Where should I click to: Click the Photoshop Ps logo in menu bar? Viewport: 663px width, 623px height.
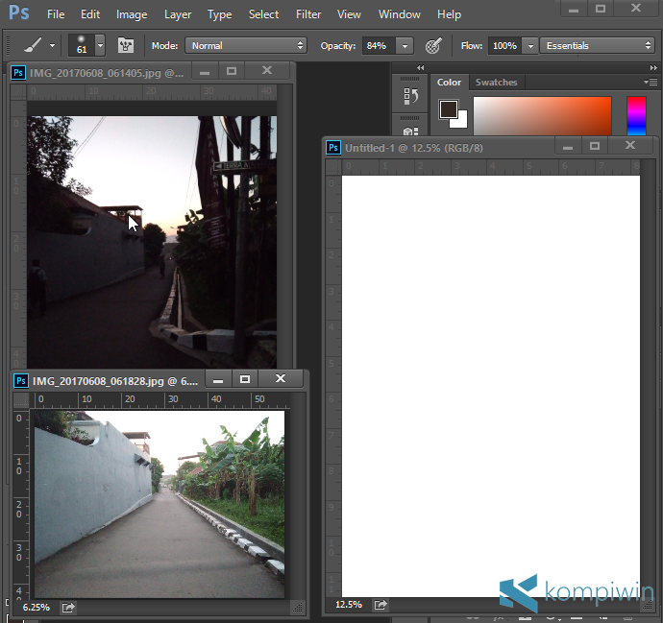[19, 12]
